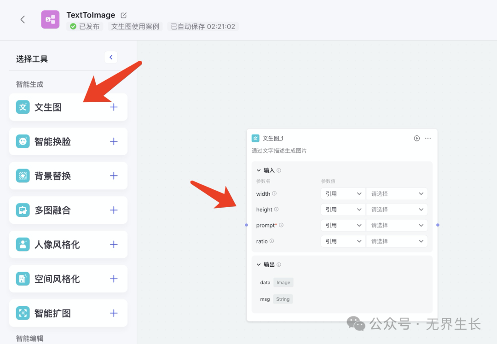Show info tooltip for prompt parameter
Screen dimensions: 497x344
281,225
